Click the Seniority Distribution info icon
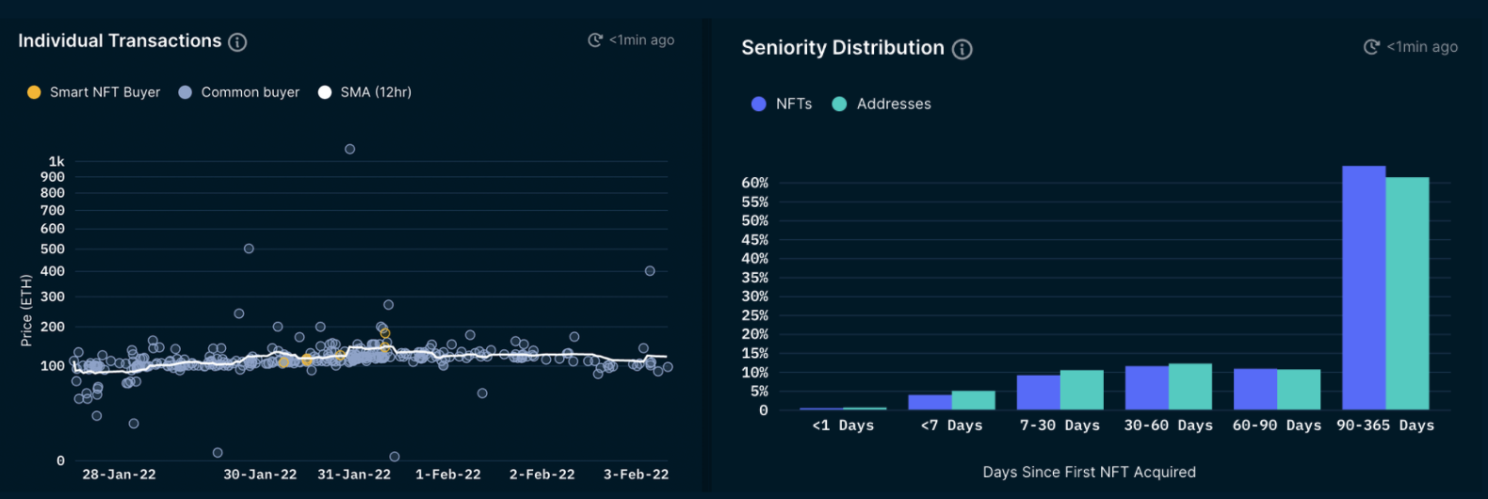Viewport: 1488px width, 499px height. [x=962, y=49]
